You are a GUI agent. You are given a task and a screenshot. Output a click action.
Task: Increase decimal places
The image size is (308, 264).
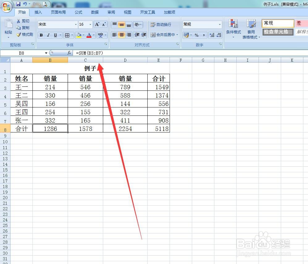click(212, 35)
